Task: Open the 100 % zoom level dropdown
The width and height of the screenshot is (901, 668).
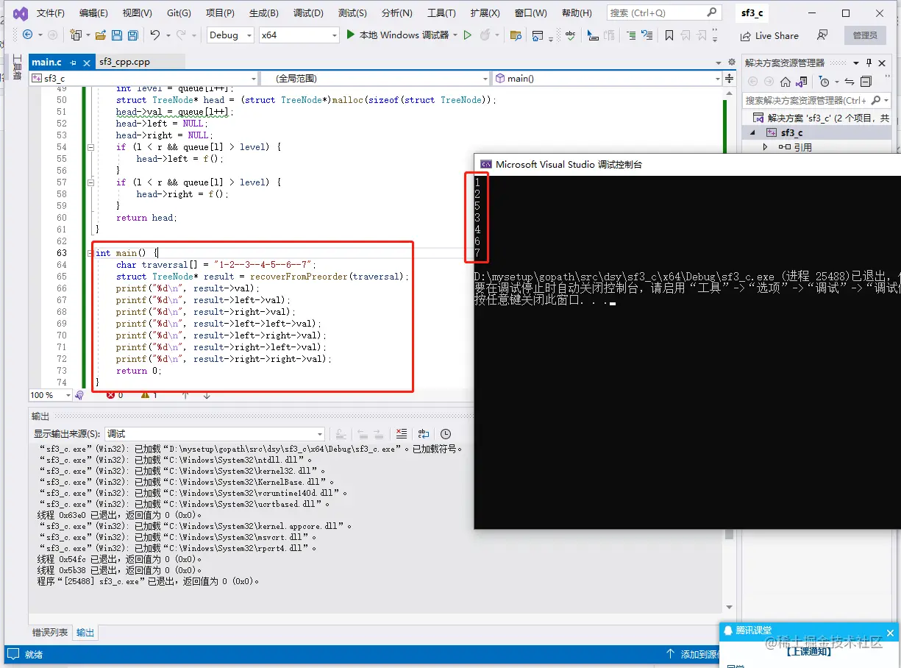Action: pyautogui.click(x=50, y=395)
